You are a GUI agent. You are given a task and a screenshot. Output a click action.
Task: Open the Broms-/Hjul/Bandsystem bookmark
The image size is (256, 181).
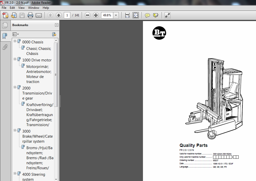40,158
